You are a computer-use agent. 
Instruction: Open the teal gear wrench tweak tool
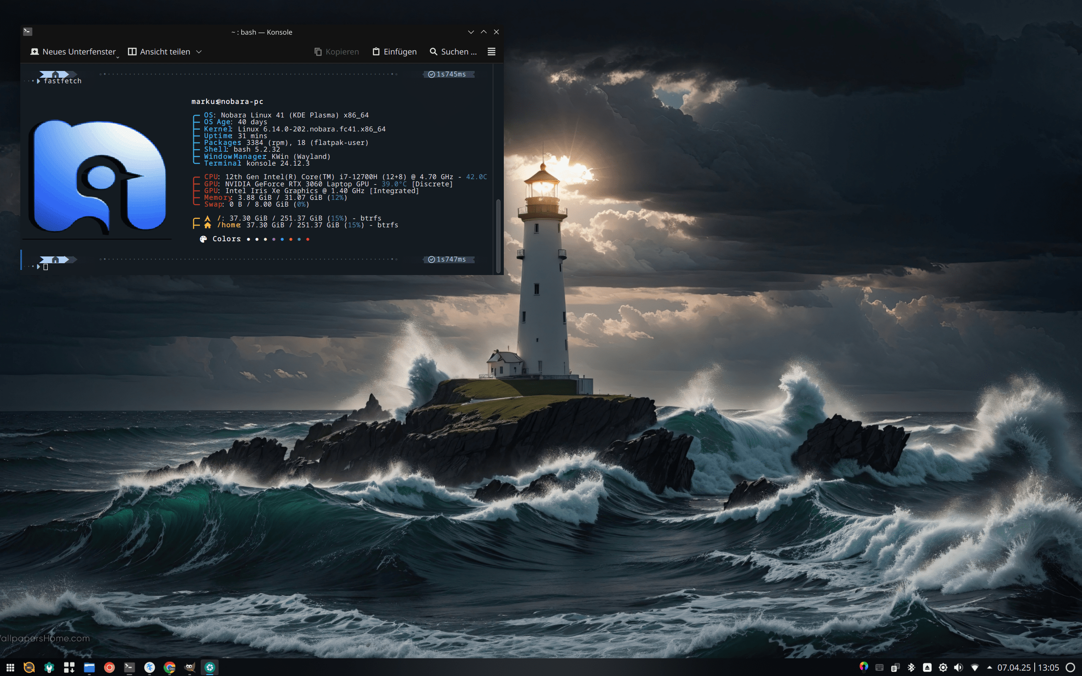49,668
